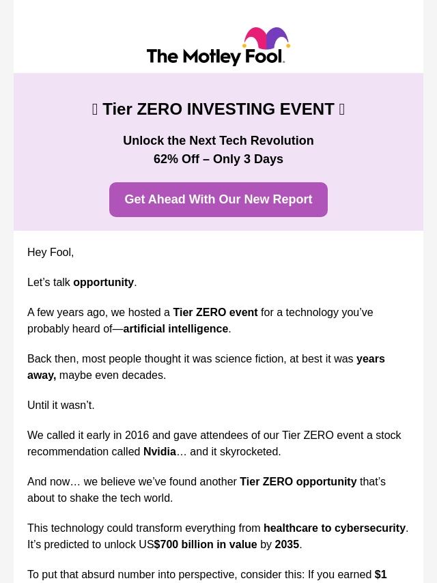Click the emoji icon before the Tier ZERO headline

click(x=95, y=109)
